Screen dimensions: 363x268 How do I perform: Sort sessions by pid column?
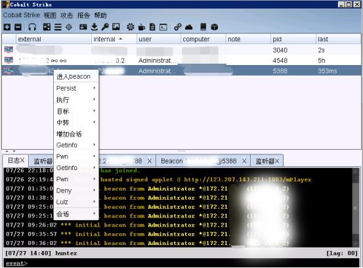click(x=293, y=39)
